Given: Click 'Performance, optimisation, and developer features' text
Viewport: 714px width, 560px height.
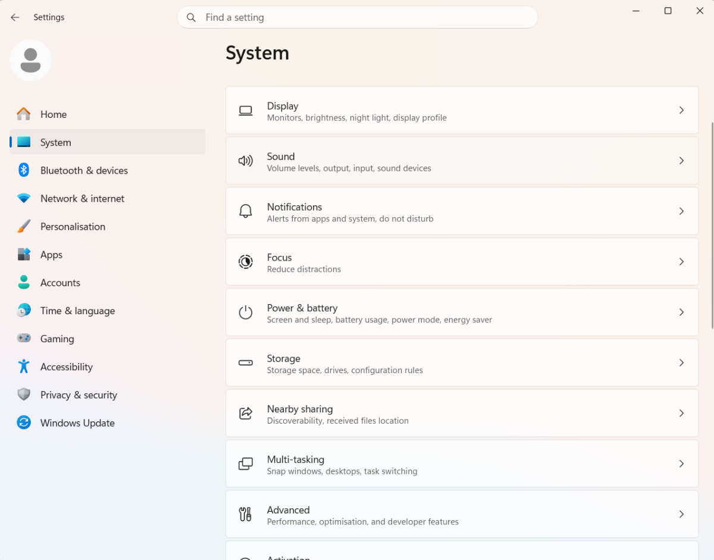Looking at the screenshot, I should 363,522.
